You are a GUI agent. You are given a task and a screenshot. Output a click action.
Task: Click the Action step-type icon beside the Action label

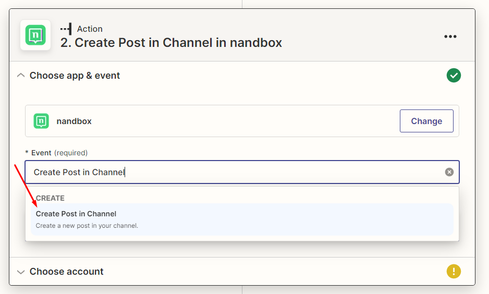(x=66, y=29)
